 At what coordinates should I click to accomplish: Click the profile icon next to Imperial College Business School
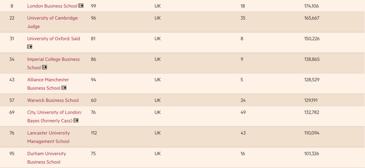[x=45, y=67]
